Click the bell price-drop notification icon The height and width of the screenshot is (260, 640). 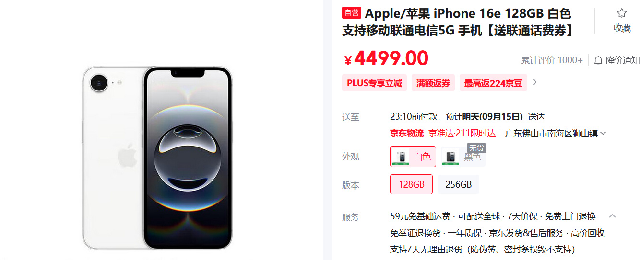pyautogui.click(x=598, y=60)
